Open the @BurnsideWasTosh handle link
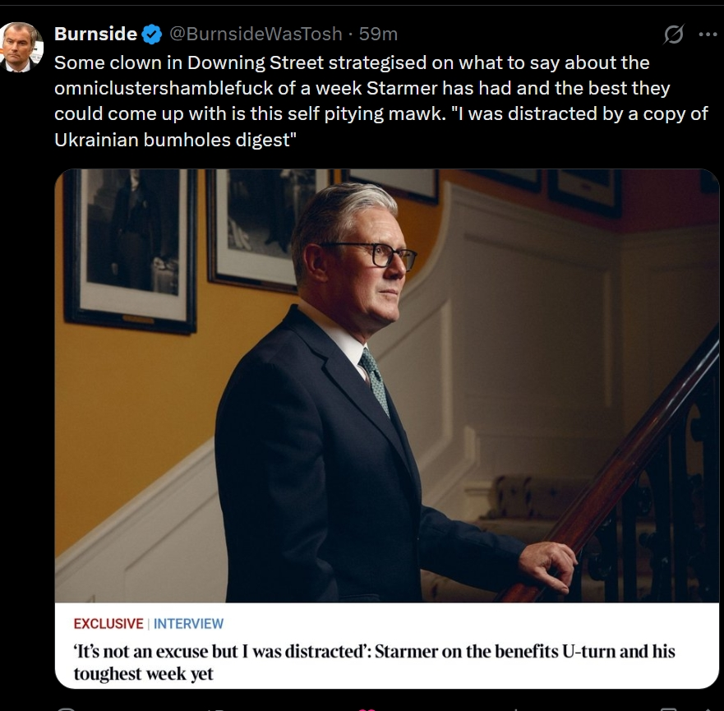The image size is (724, 711). point(256,35)
